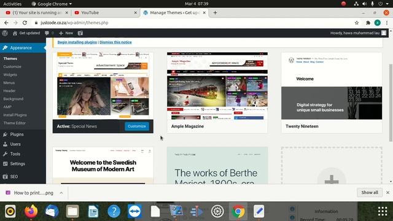Select the Berthe Morisot theme thumbnail
Screen dimensions: 393x221
coord(217,166)
